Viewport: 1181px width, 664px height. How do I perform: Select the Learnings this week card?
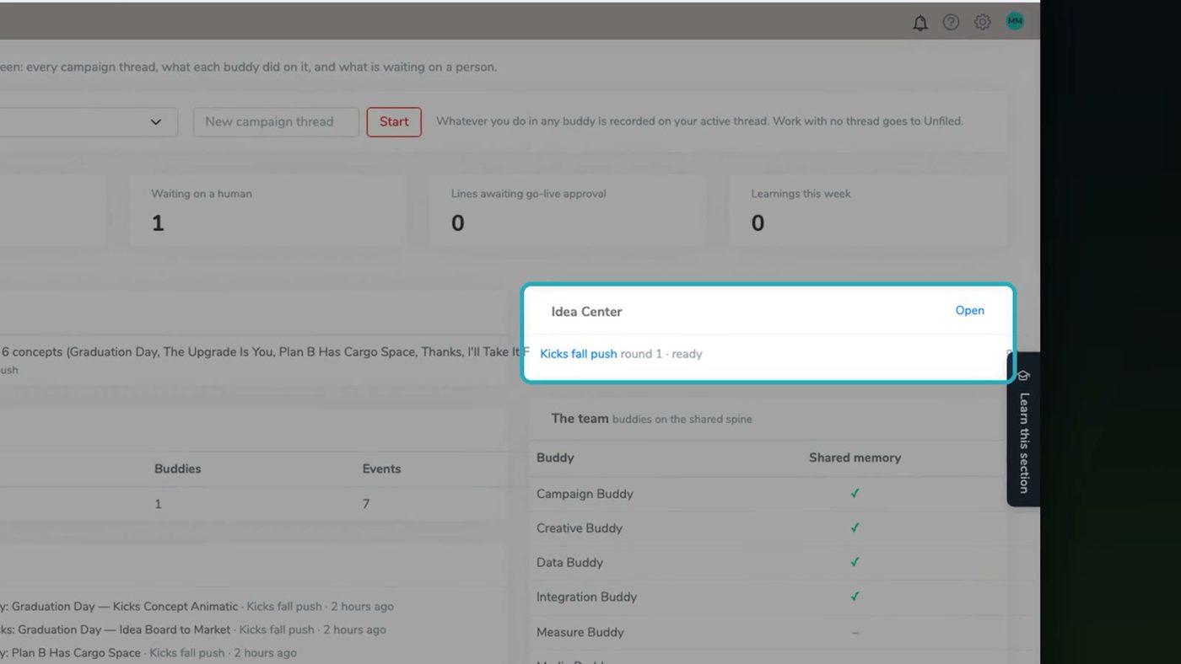(x=868, y=210)
